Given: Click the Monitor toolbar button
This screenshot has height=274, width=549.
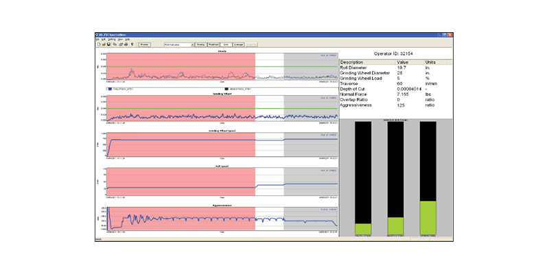Looking at the screenshot, I should (x=145, y=45).
